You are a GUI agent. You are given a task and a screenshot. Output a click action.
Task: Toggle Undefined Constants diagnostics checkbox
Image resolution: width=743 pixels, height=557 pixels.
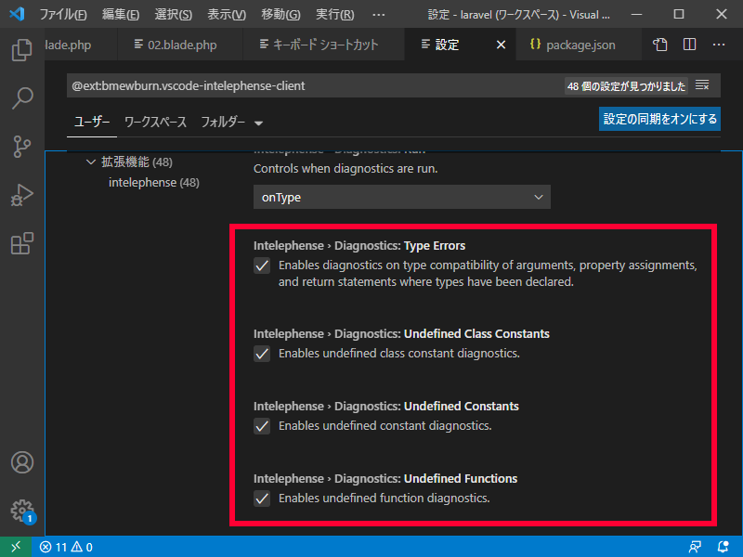262,426
